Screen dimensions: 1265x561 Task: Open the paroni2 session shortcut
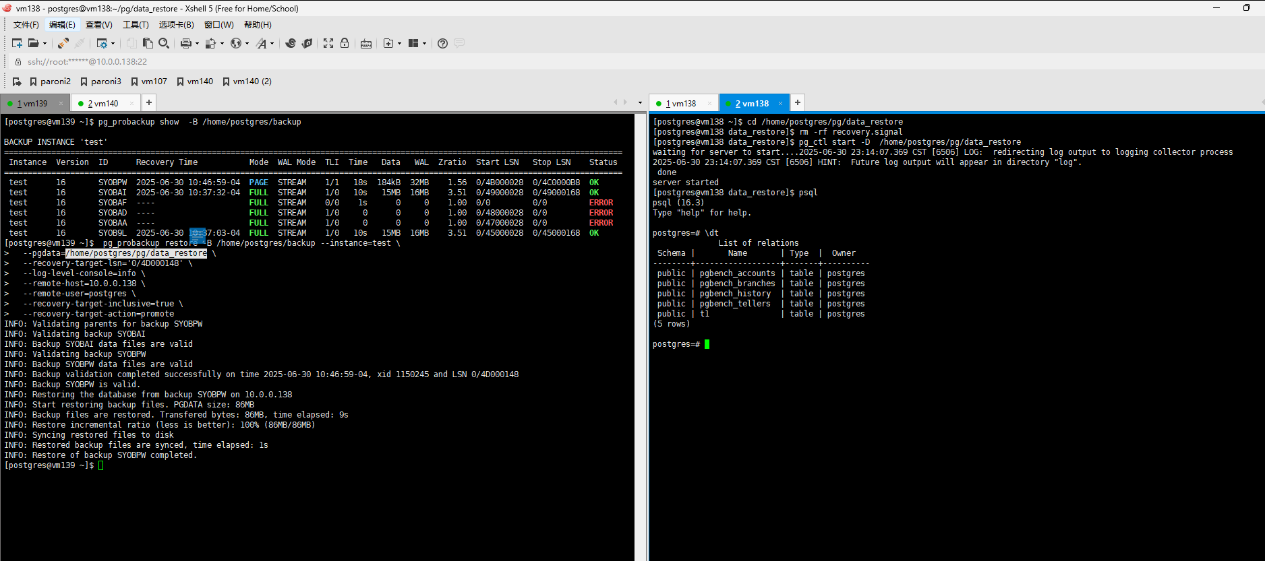tap(50, 81)
